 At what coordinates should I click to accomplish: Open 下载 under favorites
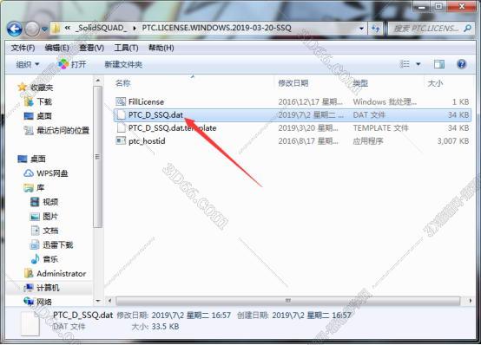pyautogui.click(x=44, y=101)
